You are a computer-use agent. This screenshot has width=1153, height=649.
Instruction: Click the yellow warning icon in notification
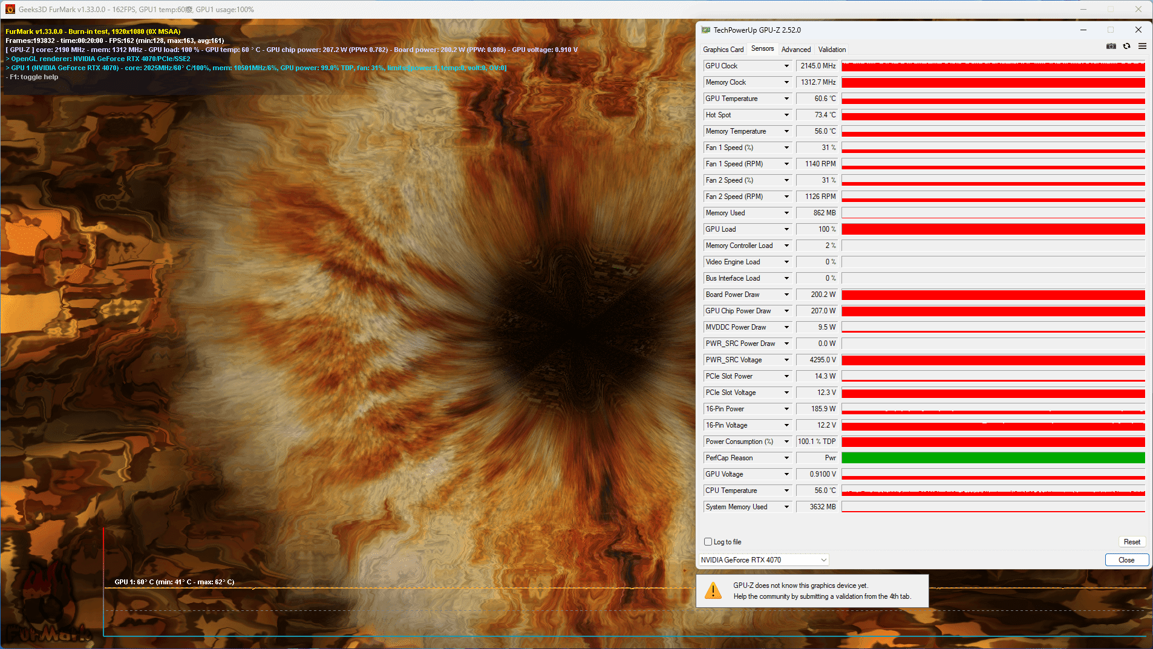[x=713, y=590]
